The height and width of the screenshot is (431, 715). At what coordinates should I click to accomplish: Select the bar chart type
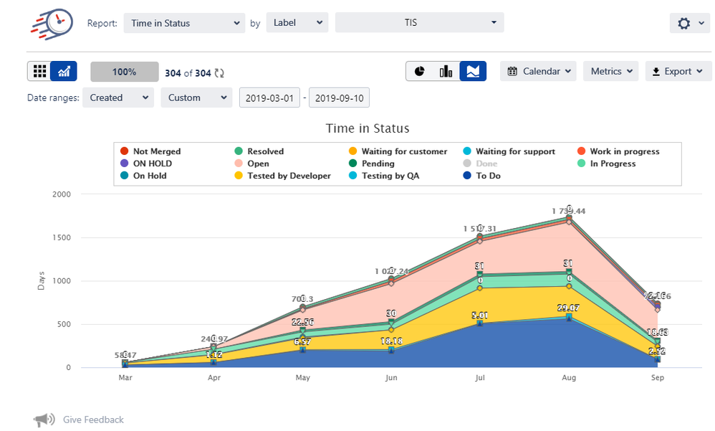click(x=446, y=71)
